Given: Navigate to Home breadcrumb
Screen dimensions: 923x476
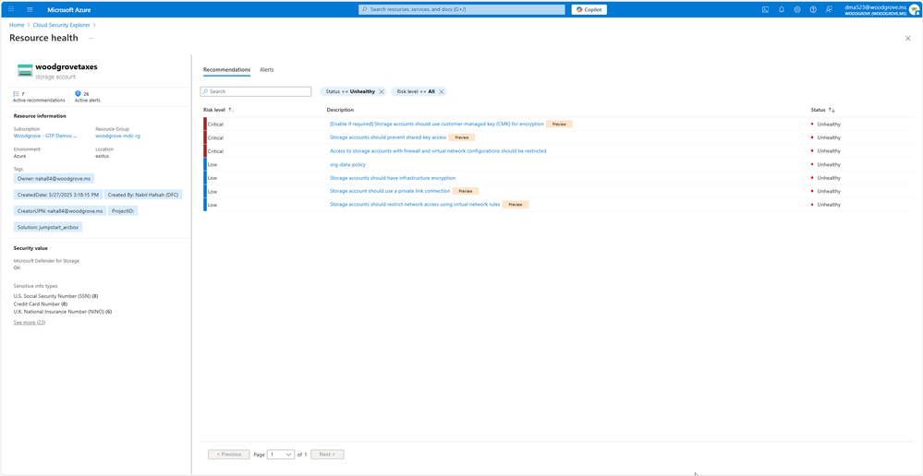Looking at the screenshot, I should coord(17,25).
